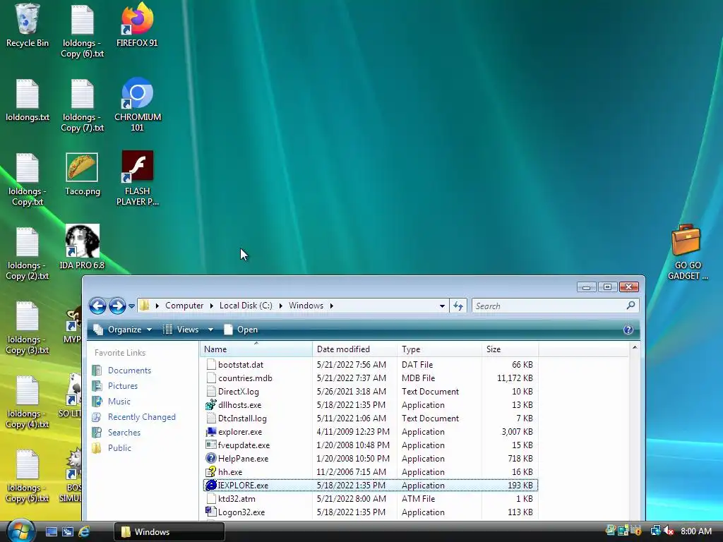Click the HelpPane.exe file icon
723x542 pixels.
210,459
